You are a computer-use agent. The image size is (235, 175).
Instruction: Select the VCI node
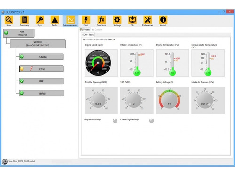[x=19, y=33]
